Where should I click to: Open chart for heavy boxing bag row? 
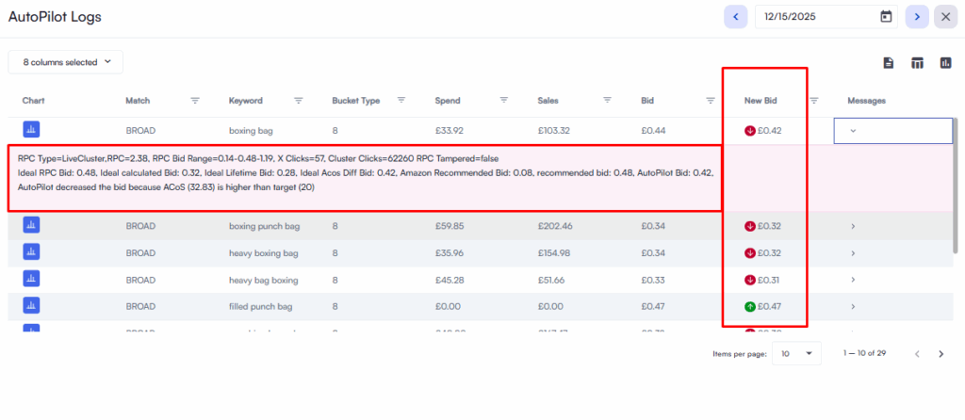(31, 253)
